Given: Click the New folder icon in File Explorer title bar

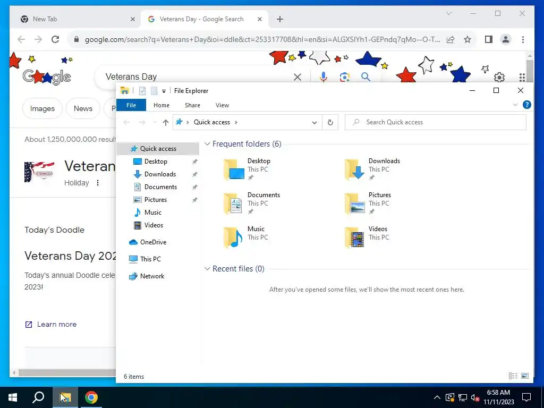Looking at the screenshot, I should [x=154, y=91].
